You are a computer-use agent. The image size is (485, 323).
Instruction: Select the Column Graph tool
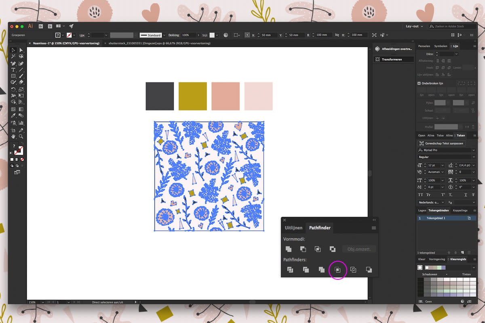click(x=21, y=122)
